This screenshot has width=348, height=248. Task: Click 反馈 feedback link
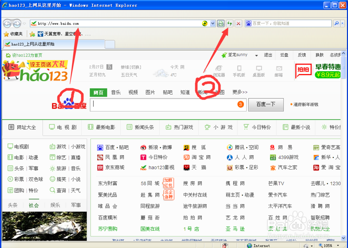click(x=302, y=55)
